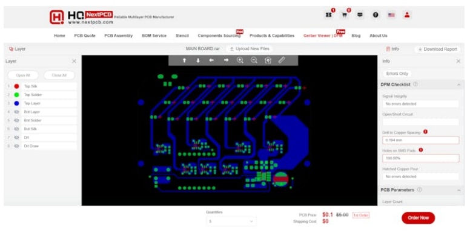Collapse the PCB Parameters section
The image size is (470, 236).
458,190
